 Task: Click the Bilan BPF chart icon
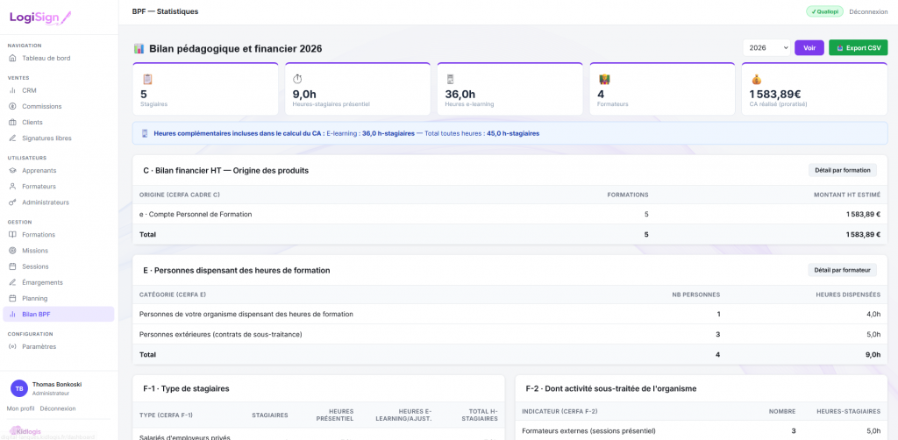(12, 314)
